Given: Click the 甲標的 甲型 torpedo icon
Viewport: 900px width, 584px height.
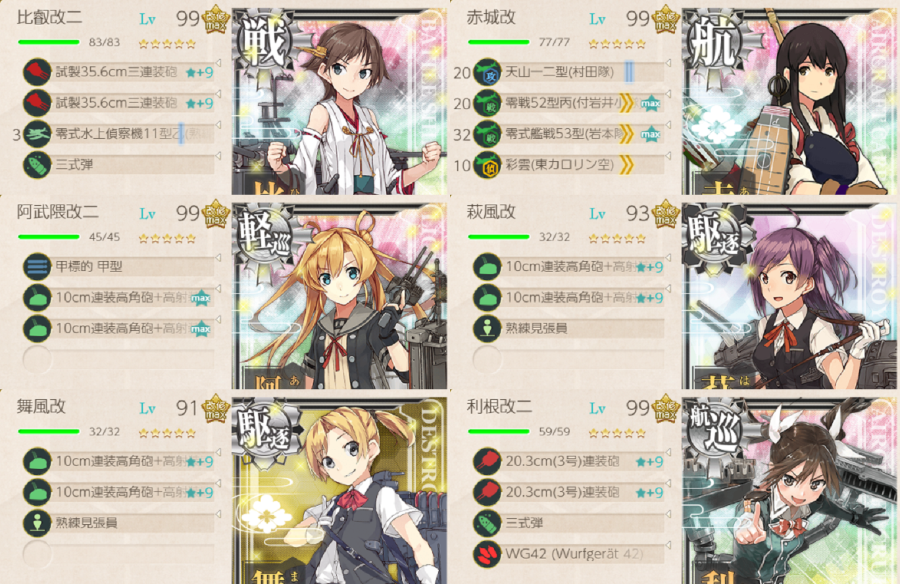Looking at the screenshot, I should click(37, 266).
